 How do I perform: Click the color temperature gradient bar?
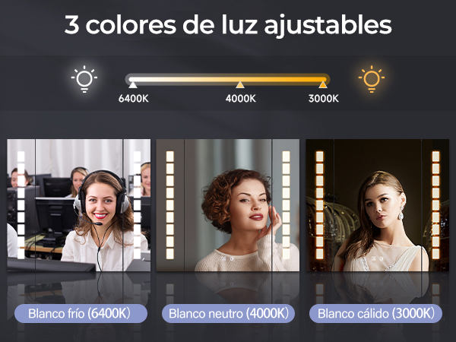point(227,79)
